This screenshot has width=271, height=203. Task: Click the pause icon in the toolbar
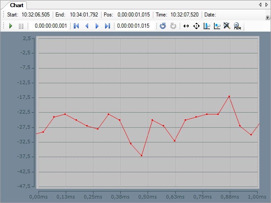(x=21, y=26)
